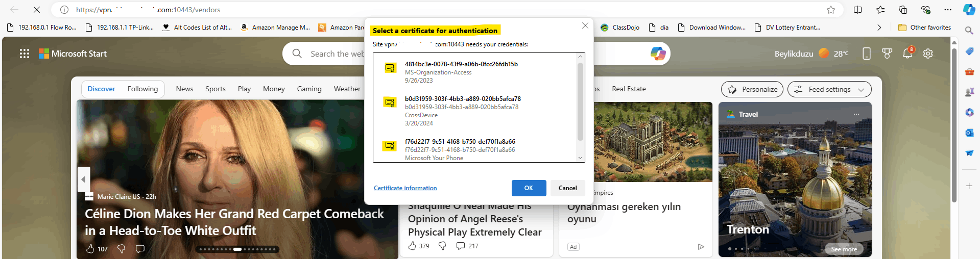
Task: Open the Money feed tab
Action: click(274, 89)
